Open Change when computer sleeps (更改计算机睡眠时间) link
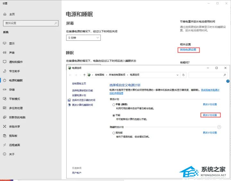This screenshot has width=231, height=181. click(82, 105)
